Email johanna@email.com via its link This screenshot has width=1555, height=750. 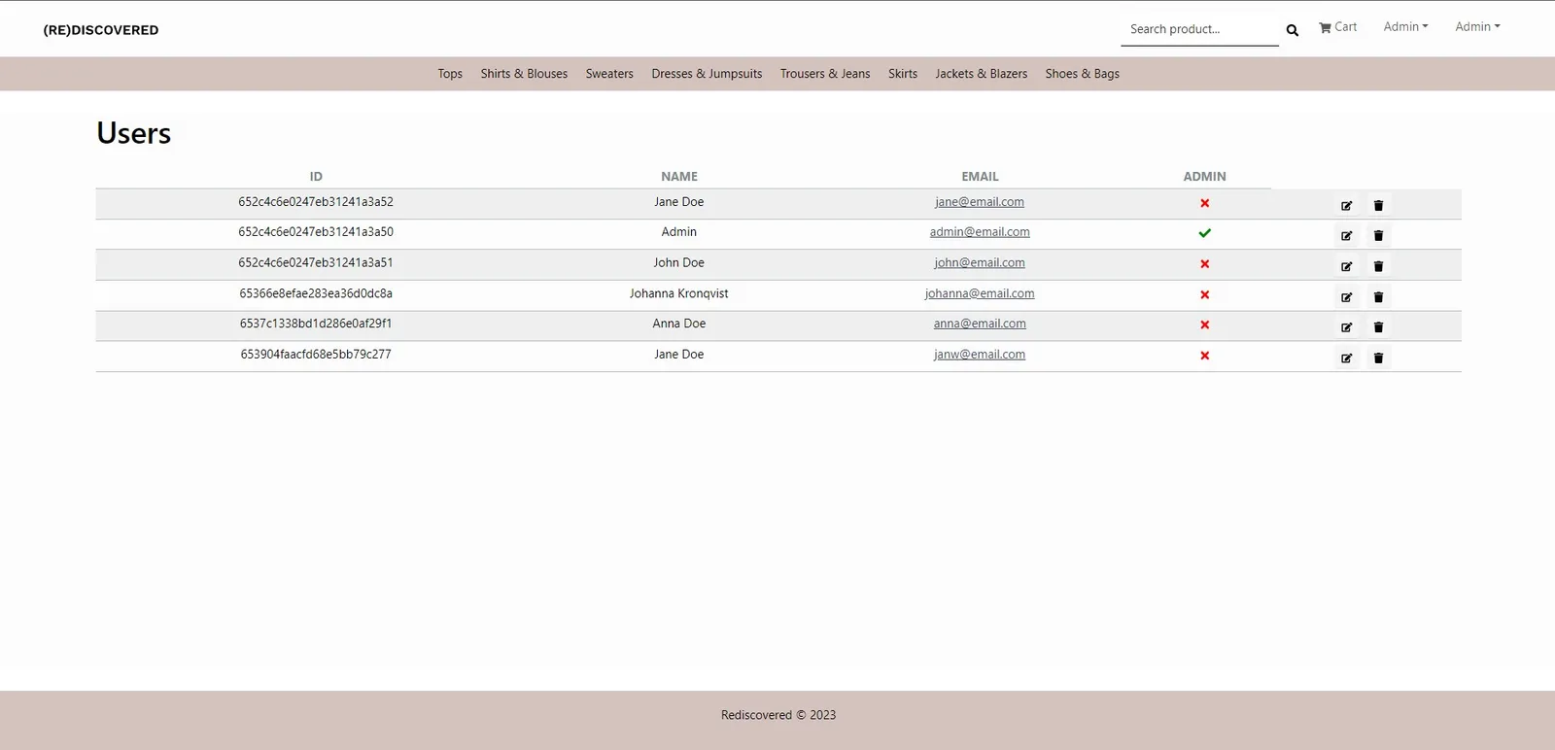tap(980, 293)
